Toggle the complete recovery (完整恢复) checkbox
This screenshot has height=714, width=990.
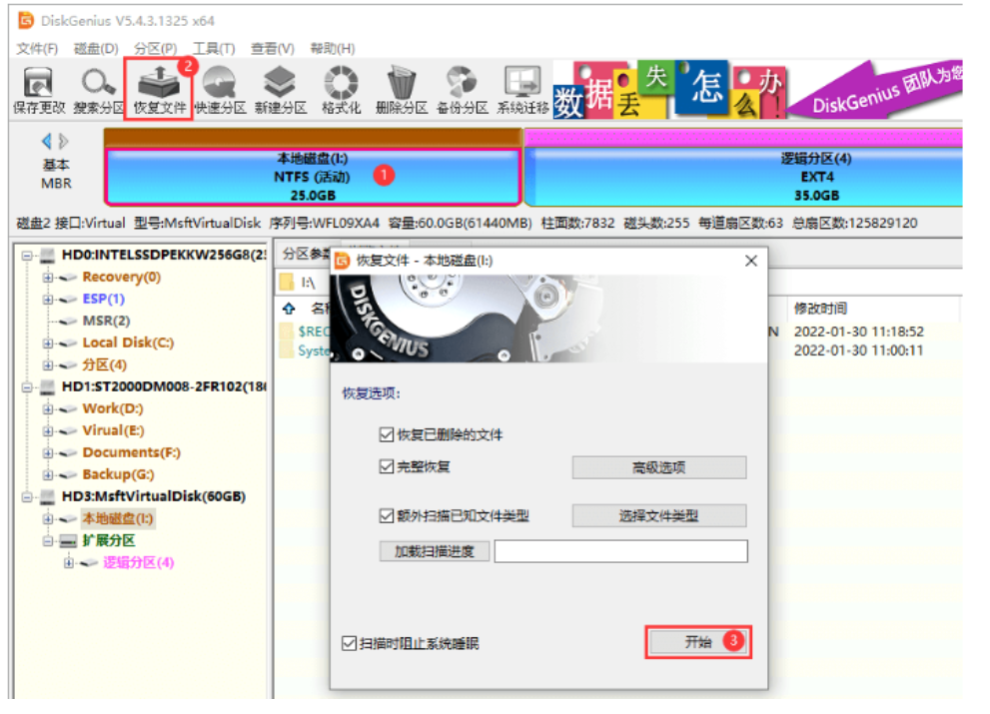tap(387, 466)
